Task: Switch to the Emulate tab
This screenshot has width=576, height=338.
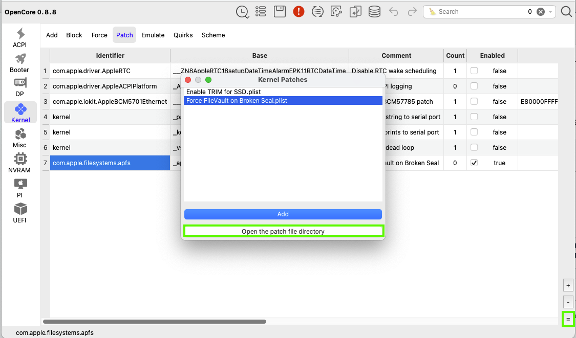Action: coord(153,35)
